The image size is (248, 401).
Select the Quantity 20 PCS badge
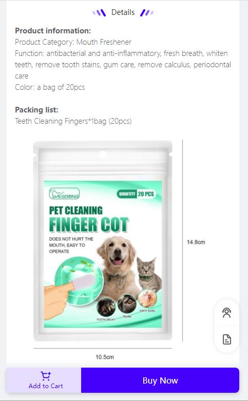click(x=136, y=194)
